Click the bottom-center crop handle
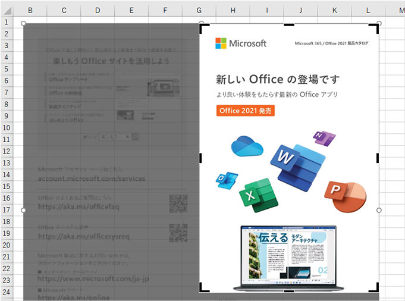Image resolution: width=405 pixels, height=301 pixels. tap(289, 291)
